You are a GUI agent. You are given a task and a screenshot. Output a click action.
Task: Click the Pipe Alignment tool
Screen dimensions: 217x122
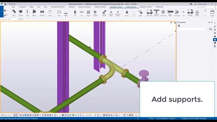pos(95,13)
